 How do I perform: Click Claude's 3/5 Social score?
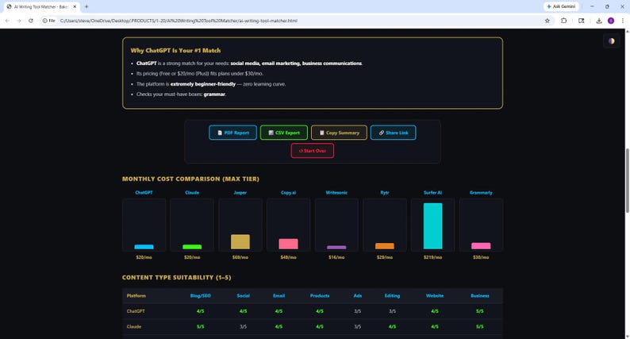click(x=243, y=326)
